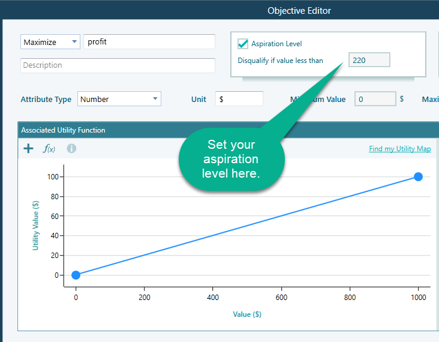Uncheck the Aspiration Level checkbox
Screen dimensions: 439x342
pos(243,43)
